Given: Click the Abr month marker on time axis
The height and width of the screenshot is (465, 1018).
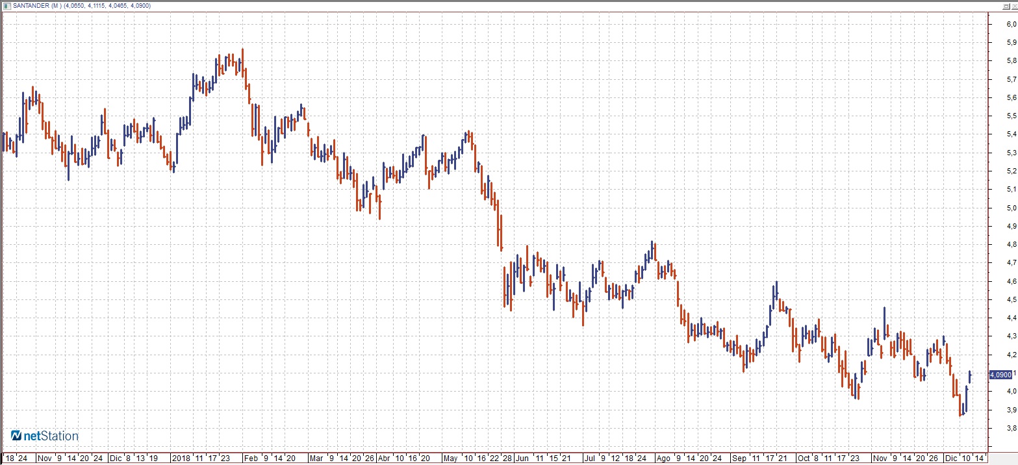Looking at the screenshot, I should click(x=385, y=458).
